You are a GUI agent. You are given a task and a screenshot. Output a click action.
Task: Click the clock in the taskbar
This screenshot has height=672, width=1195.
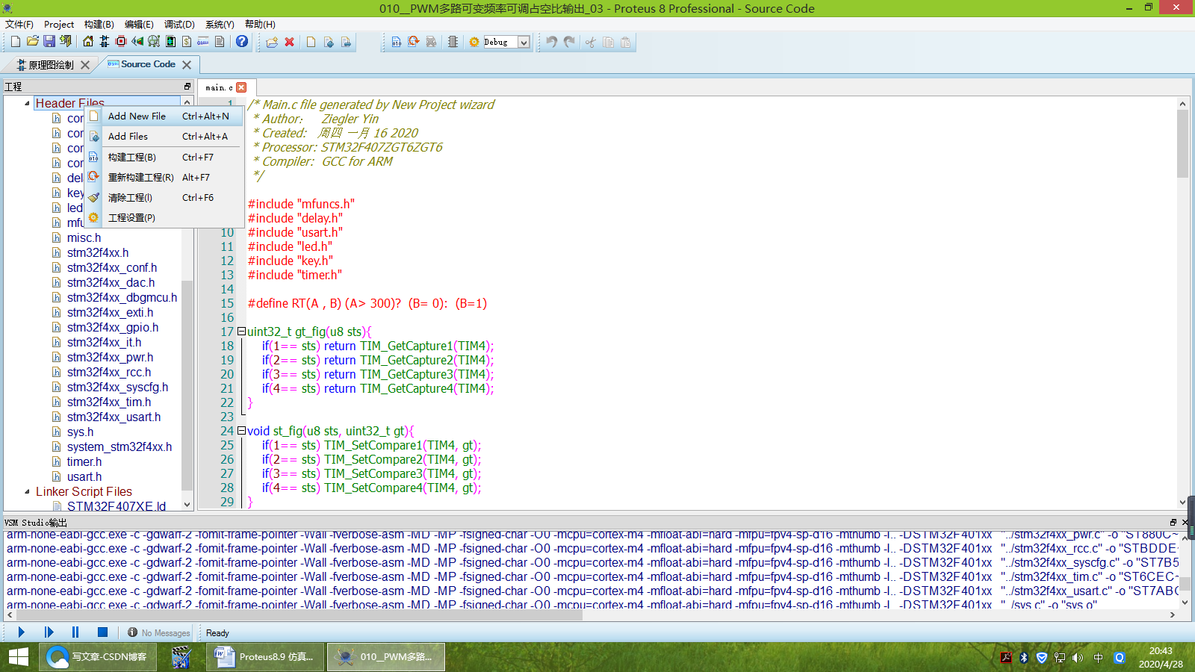[1161, 657]
